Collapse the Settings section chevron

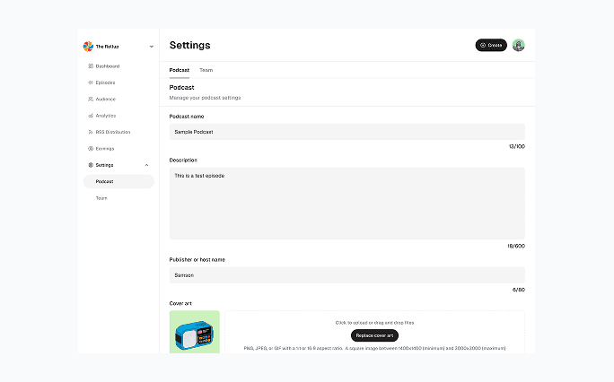coord(147,165)
